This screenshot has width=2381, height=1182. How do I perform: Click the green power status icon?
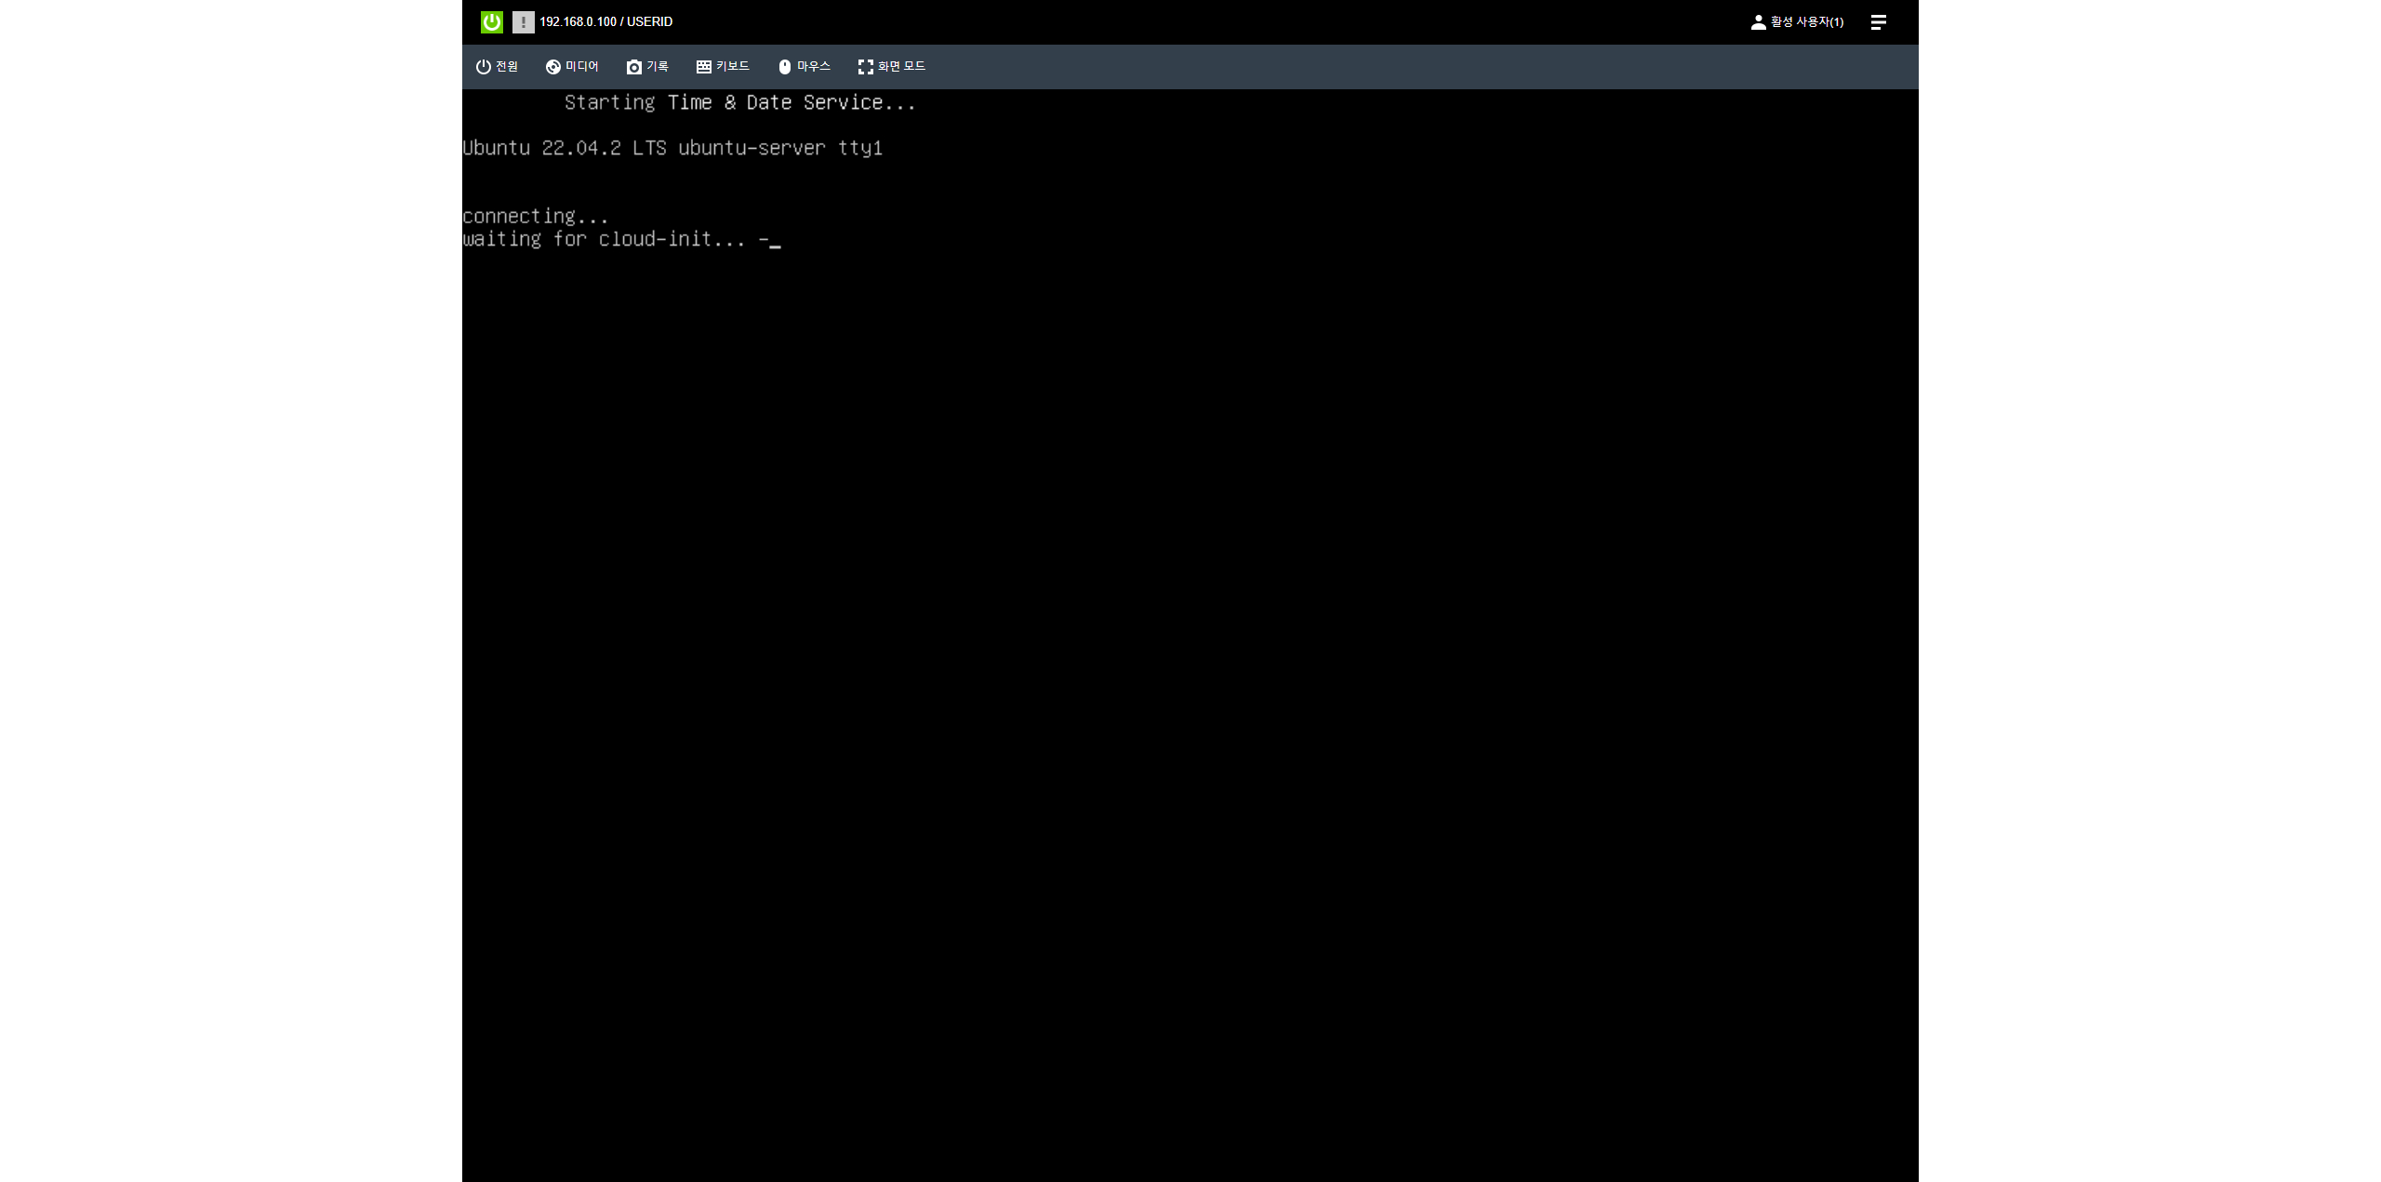pos(491,22)
